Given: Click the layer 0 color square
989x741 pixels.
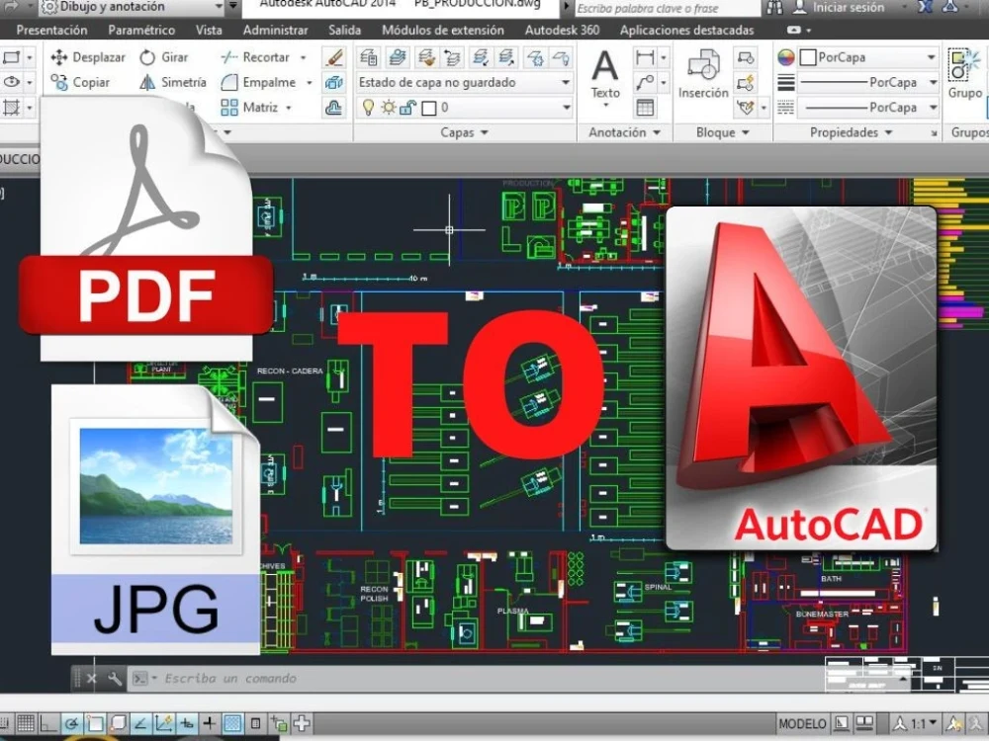Looking at the screenshot, I should point(429,109).
